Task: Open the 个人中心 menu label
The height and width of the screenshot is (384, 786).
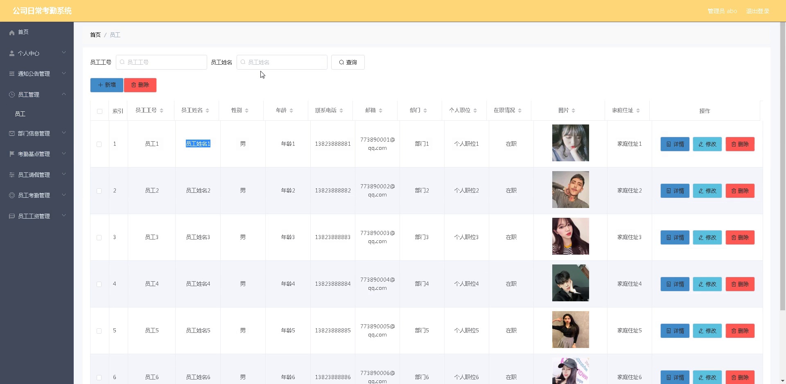Action: click(x=29, y=53)
